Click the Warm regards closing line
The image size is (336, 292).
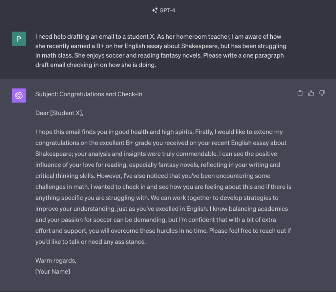pyautogui.click(x=56, y=261)
